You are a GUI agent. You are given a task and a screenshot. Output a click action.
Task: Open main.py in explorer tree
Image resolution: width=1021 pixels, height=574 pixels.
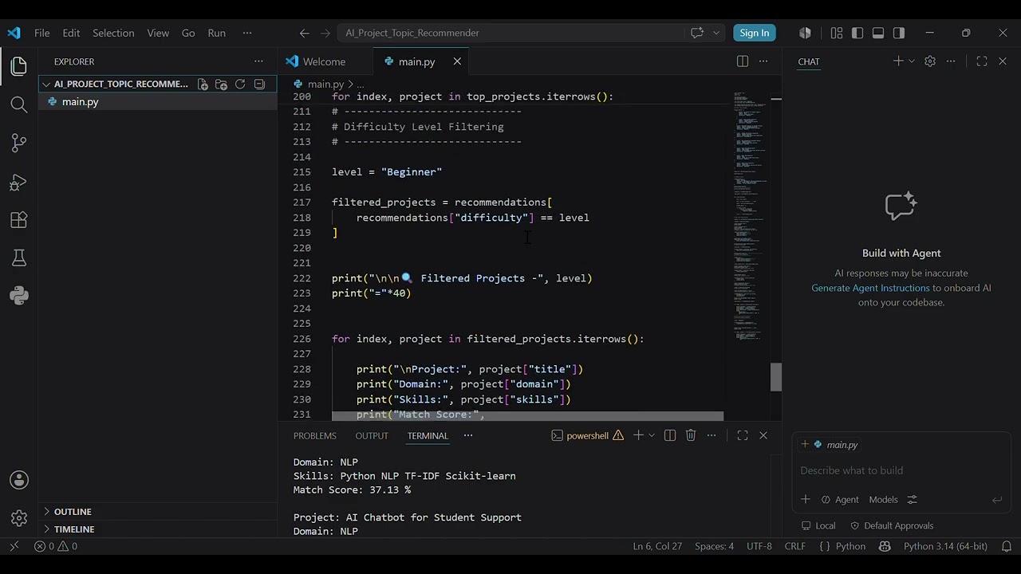(158, 102)
